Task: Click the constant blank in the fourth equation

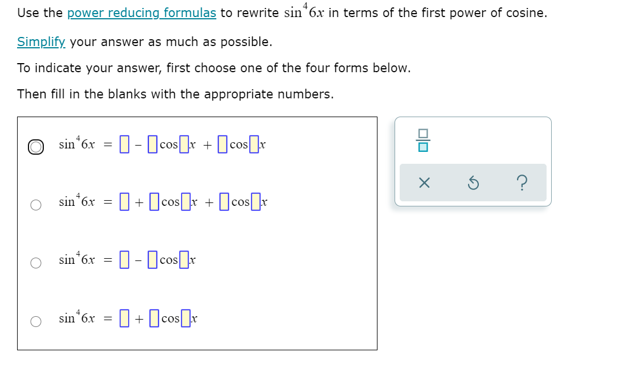Action: tap(124, 318)
